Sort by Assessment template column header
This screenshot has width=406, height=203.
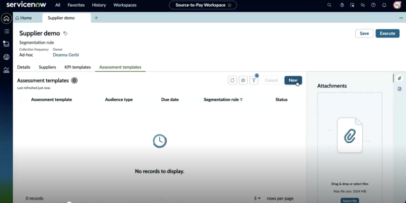pos(52,99)
